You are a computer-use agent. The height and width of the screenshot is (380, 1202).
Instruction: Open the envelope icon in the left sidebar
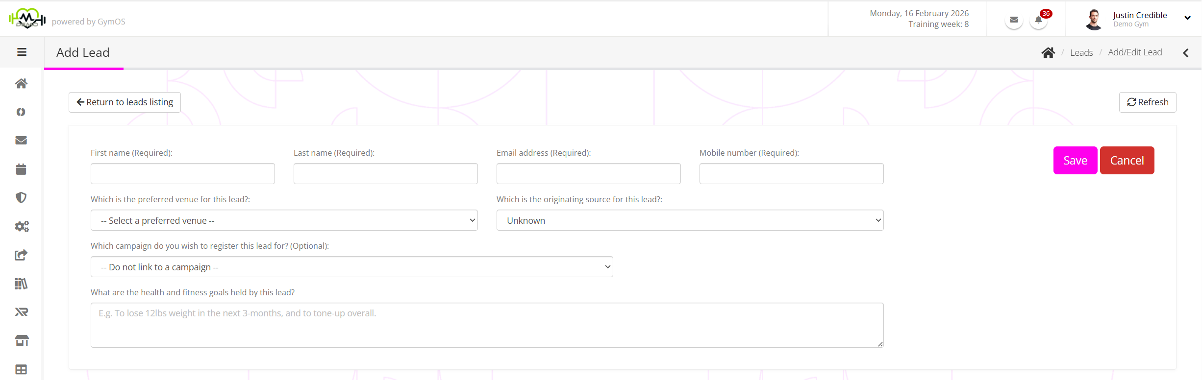point(21,141)
